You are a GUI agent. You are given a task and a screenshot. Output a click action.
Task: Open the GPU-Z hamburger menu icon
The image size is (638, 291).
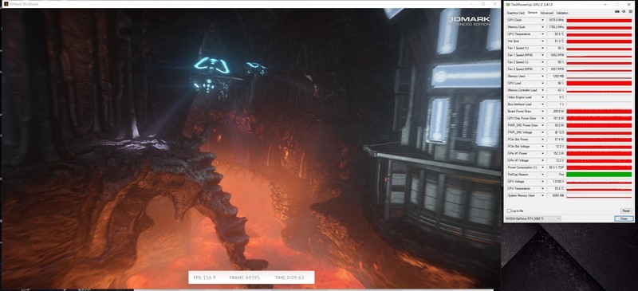(631, 11)
